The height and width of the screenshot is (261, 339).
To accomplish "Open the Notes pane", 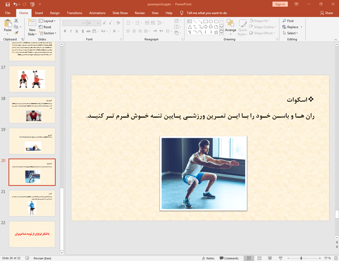I will [208, 258].
